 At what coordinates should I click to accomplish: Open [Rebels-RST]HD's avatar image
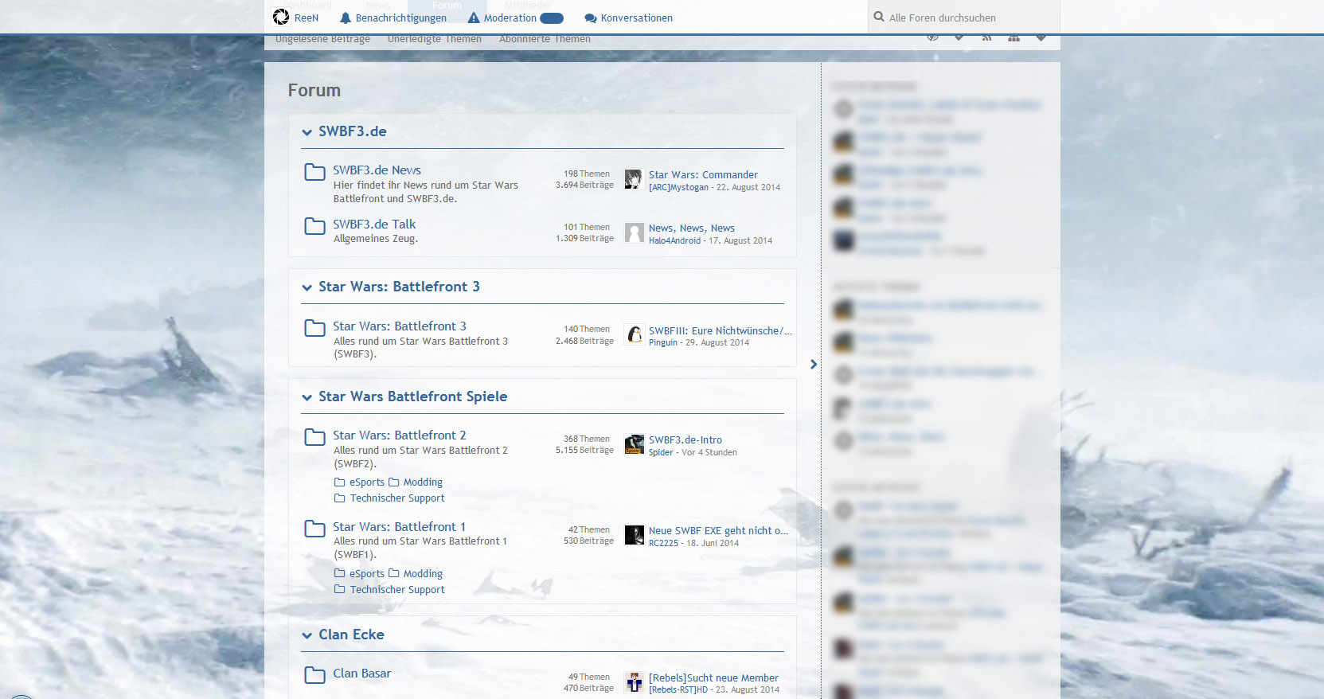click(x=634, y=682)
